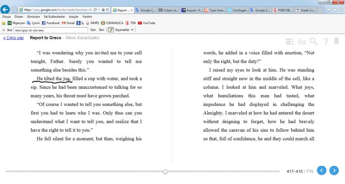
Task: Open the favorites star icon
Action: 335,10
